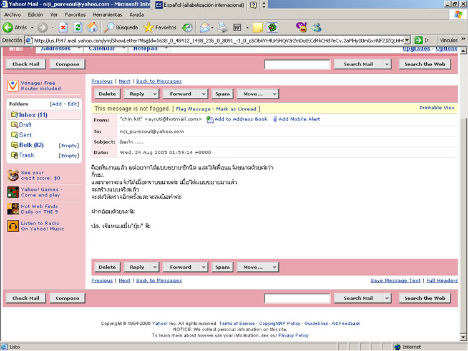Click the top Spam button

tap(222, 94)
